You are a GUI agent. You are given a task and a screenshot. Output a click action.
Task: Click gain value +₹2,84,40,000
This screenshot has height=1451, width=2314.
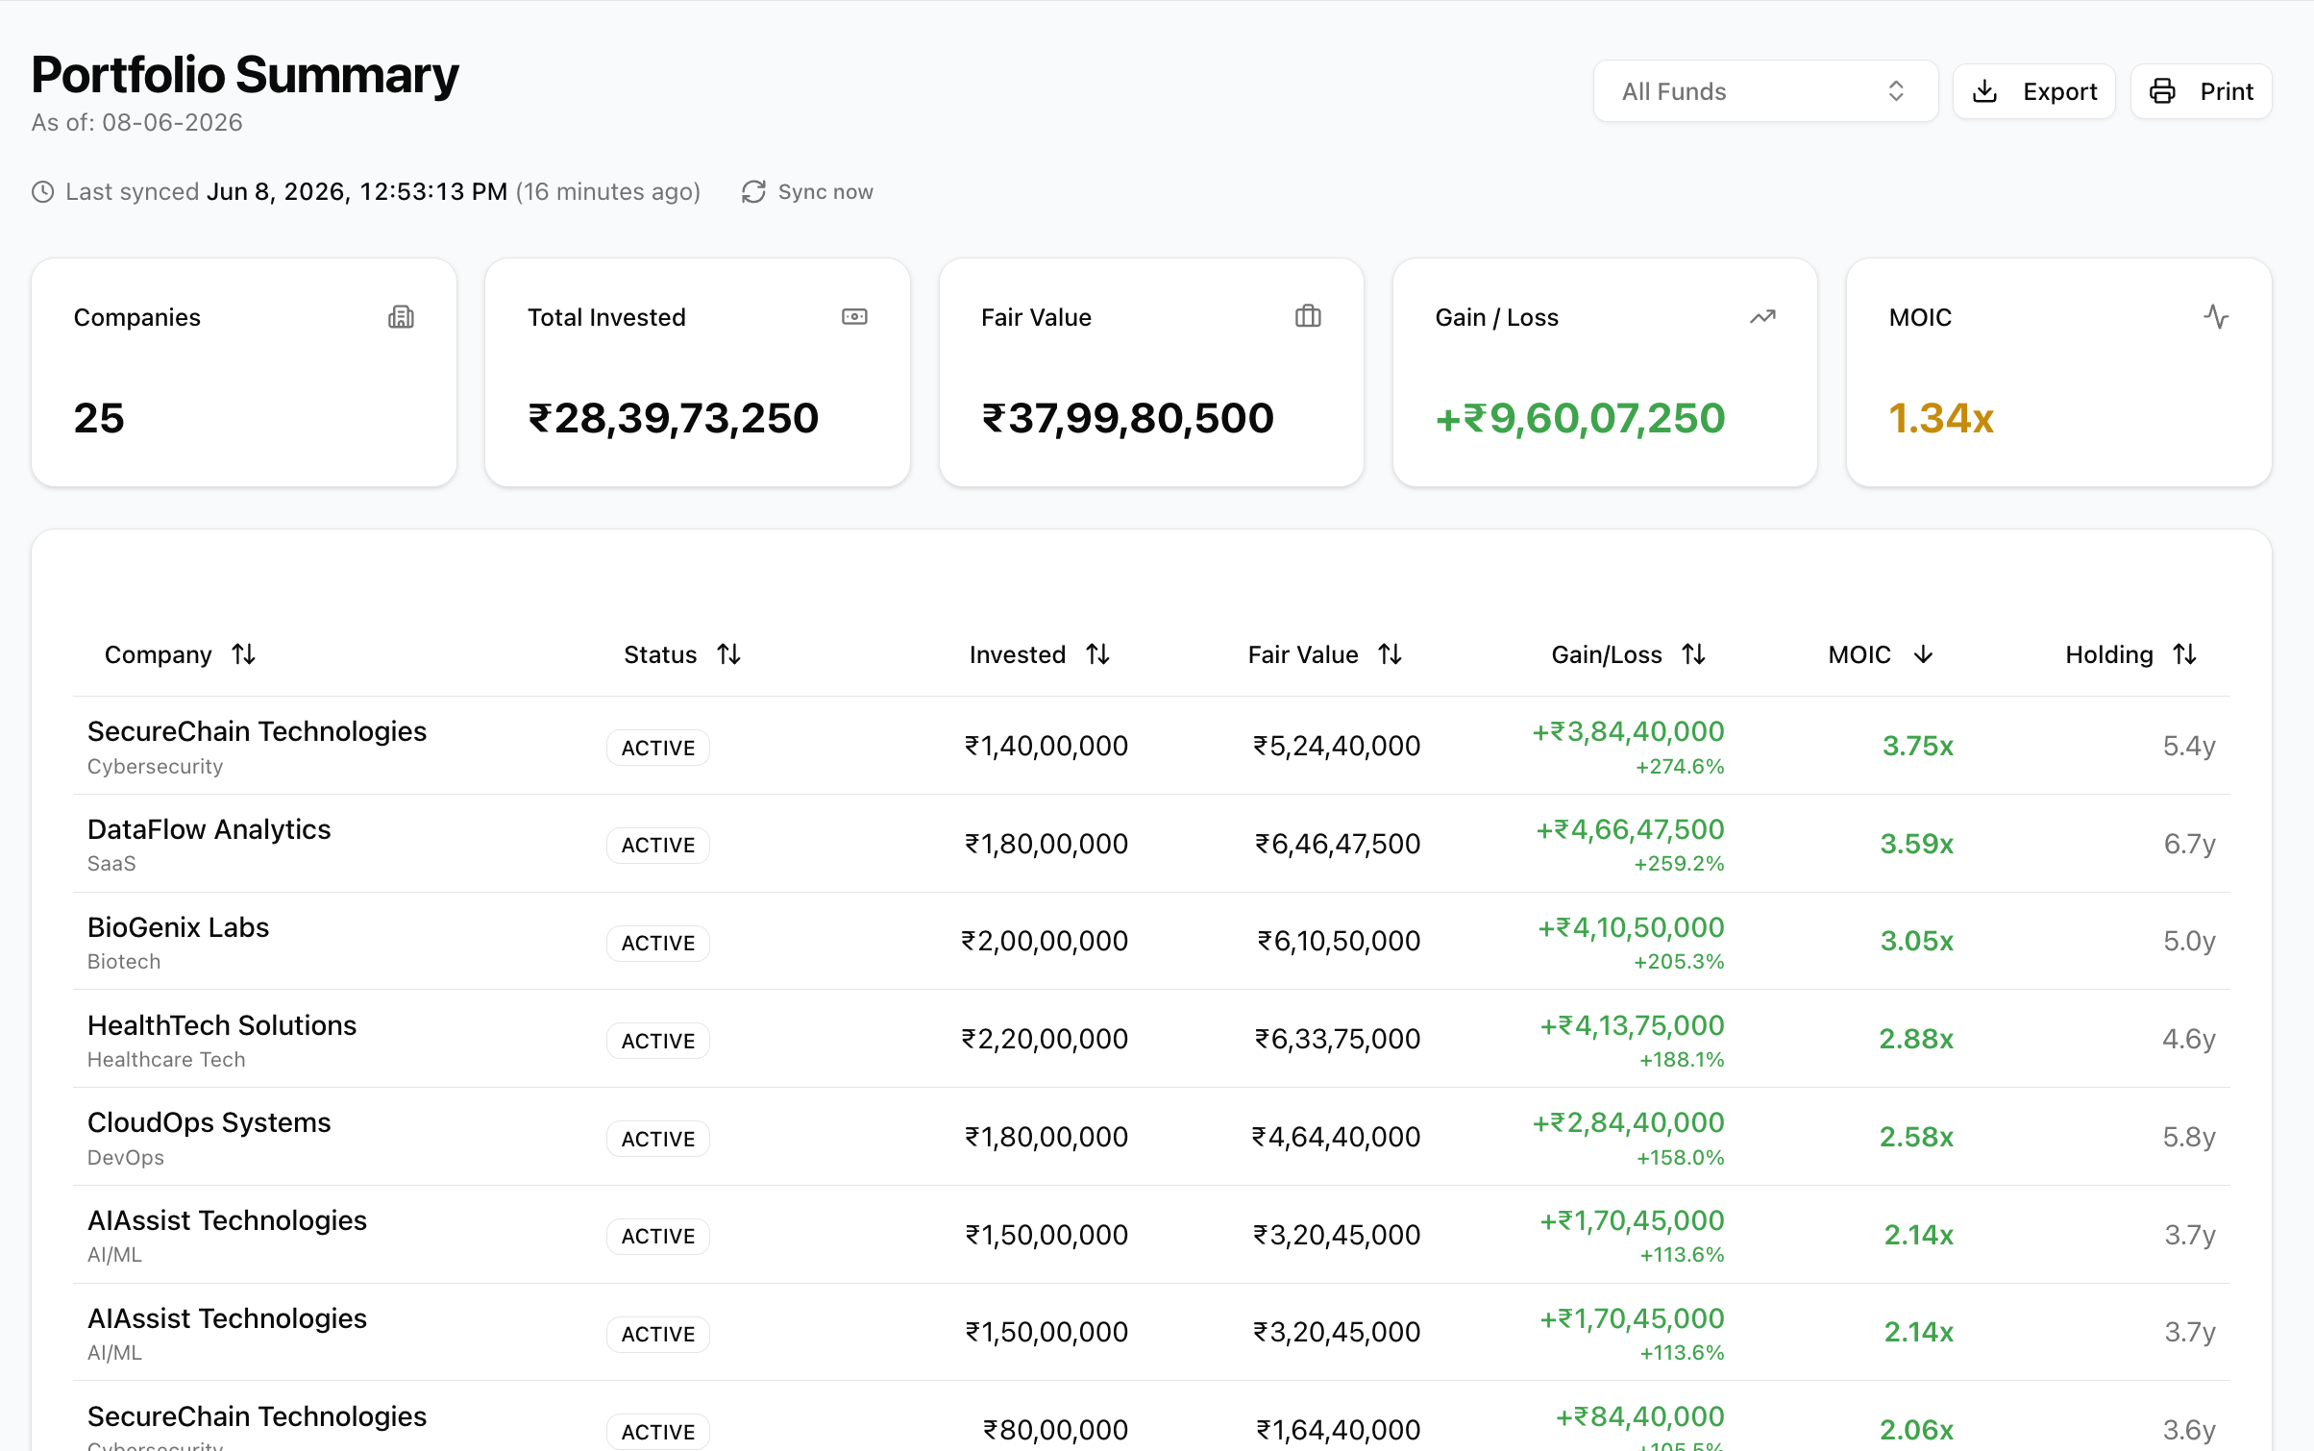(1628, 1122)
